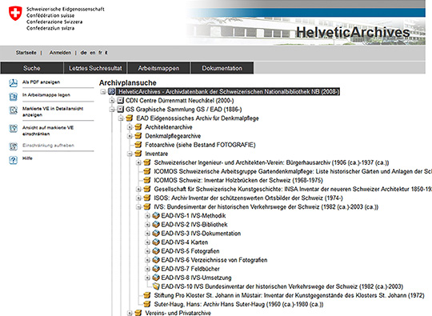
Task: Click the IVS Bundesinventar folder icon
Action: (x=147, y=206)
